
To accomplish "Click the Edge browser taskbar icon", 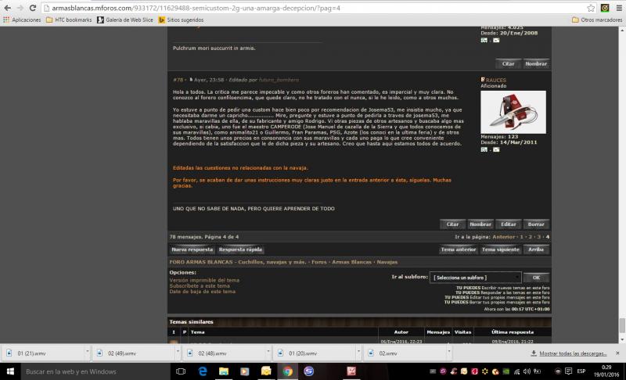I will (x=202, y=371).
